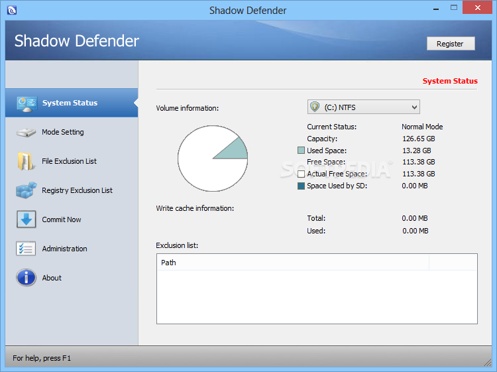This screenshot has width=497, height=372.
Task: Open the About page label
Action: pyautogui.click(x=52, y=278)
